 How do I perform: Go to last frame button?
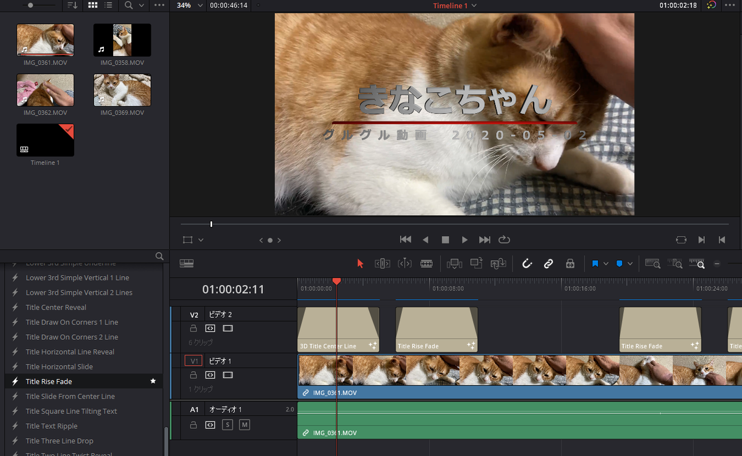[x=485, y=240]
